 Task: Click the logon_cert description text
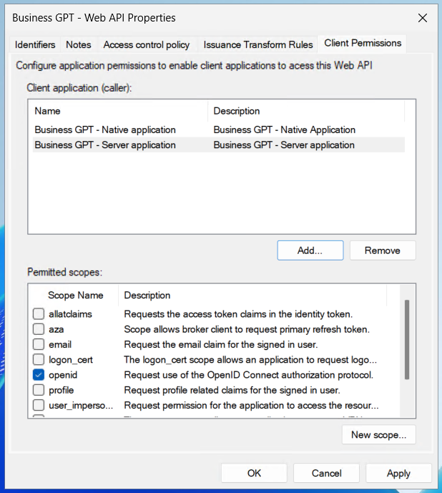(250, 360)
